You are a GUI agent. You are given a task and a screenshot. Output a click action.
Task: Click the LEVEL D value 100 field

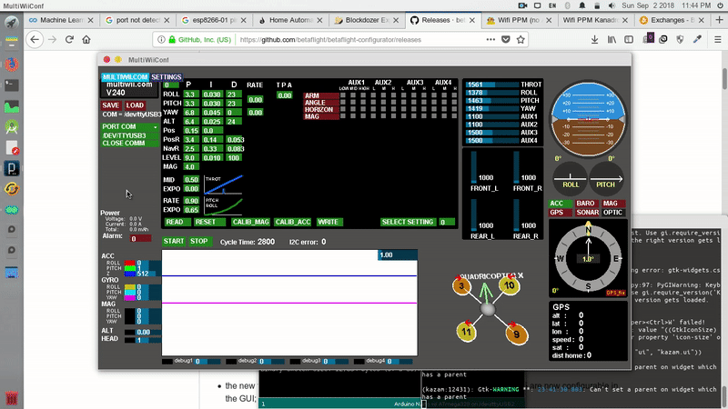(x=234, y=158)
